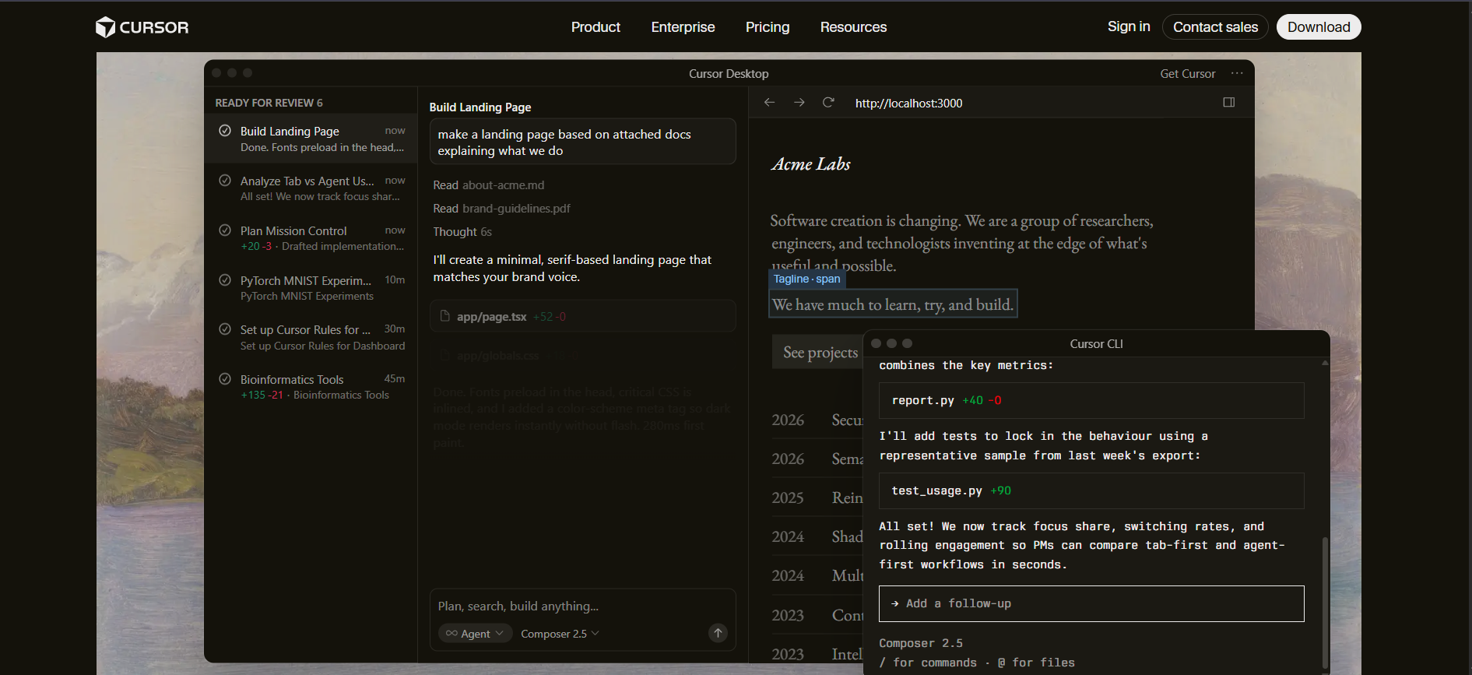The width and height of the screenshot is (1472, 675).
Task: Click the 'Add a follow-up' field in Cursor CLI
Action: pos(1091,603)
